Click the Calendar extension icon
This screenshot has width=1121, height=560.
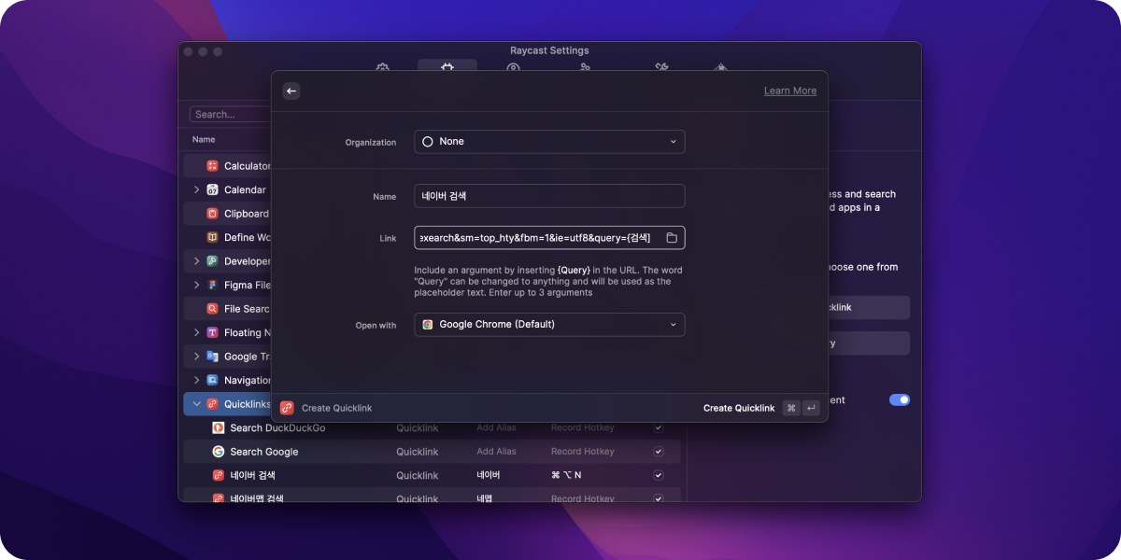click(212, 189)
